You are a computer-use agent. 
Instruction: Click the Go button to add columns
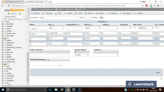tap(101, 18)
